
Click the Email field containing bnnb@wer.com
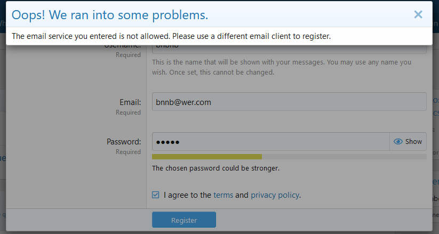coord(289,102)
